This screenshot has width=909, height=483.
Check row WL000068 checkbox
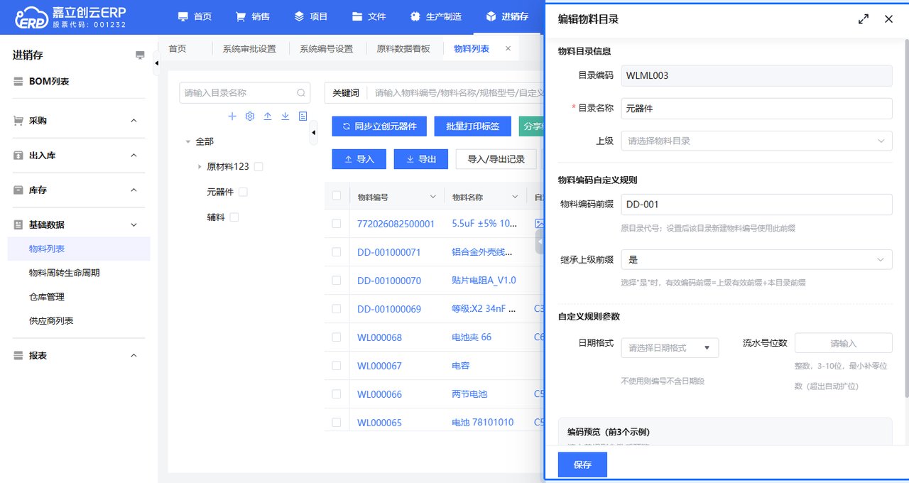(337, 337)
